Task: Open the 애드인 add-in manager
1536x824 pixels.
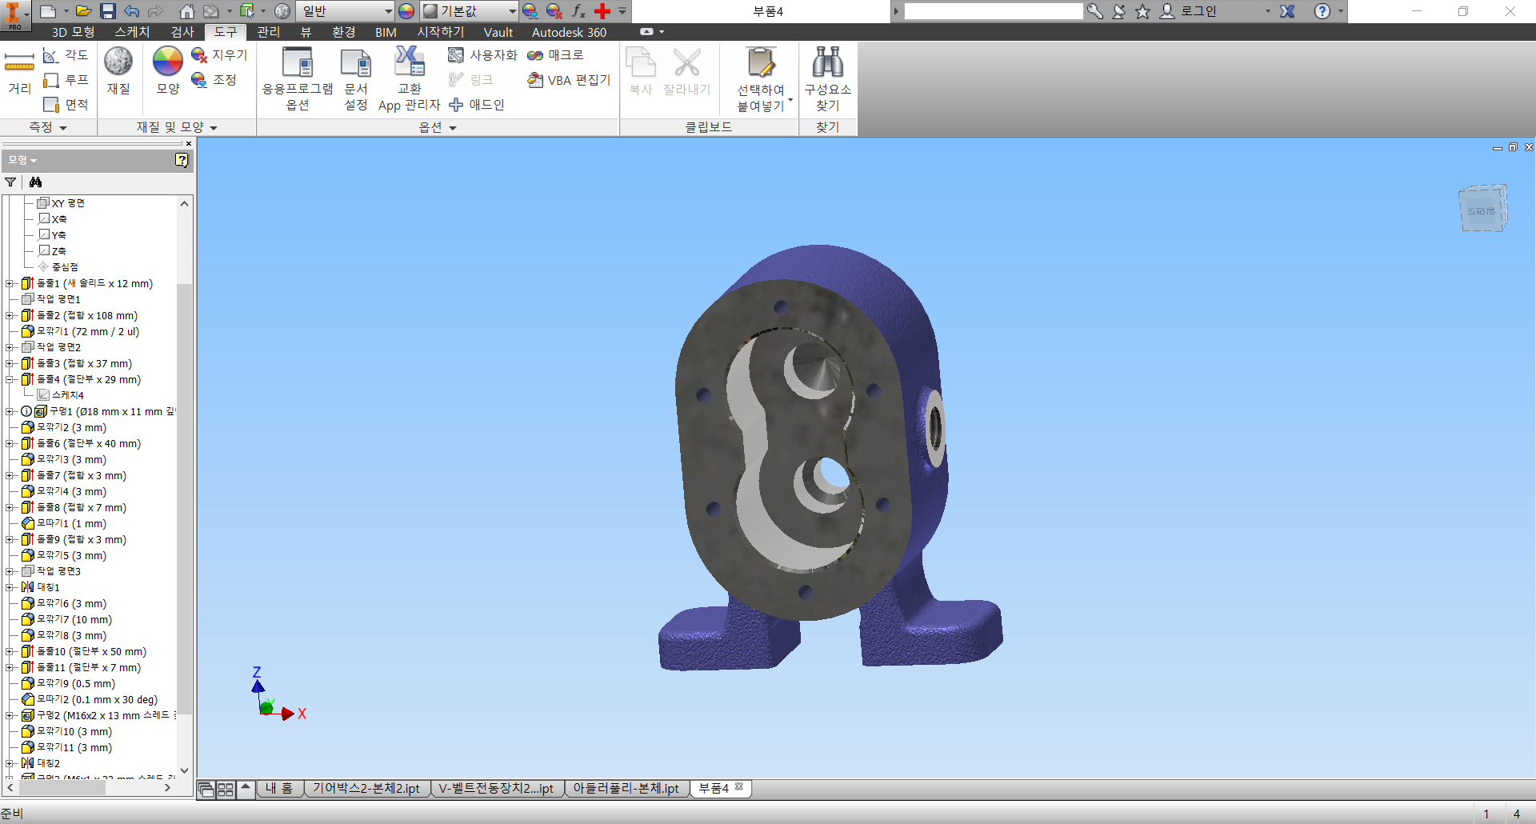Action: pos(476,105)
